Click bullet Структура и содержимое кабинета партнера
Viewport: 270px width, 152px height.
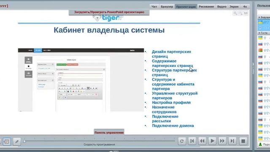(173, 84)
